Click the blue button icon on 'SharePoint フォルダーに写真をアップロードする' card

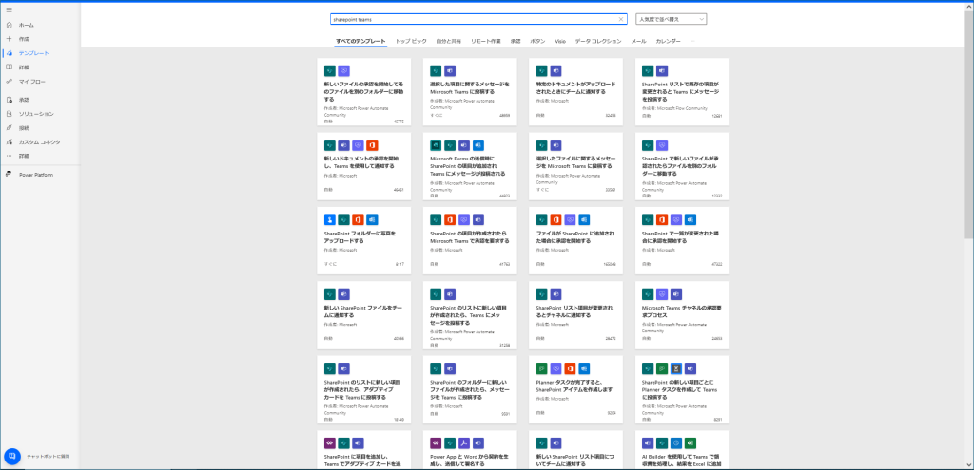point(330,219)
